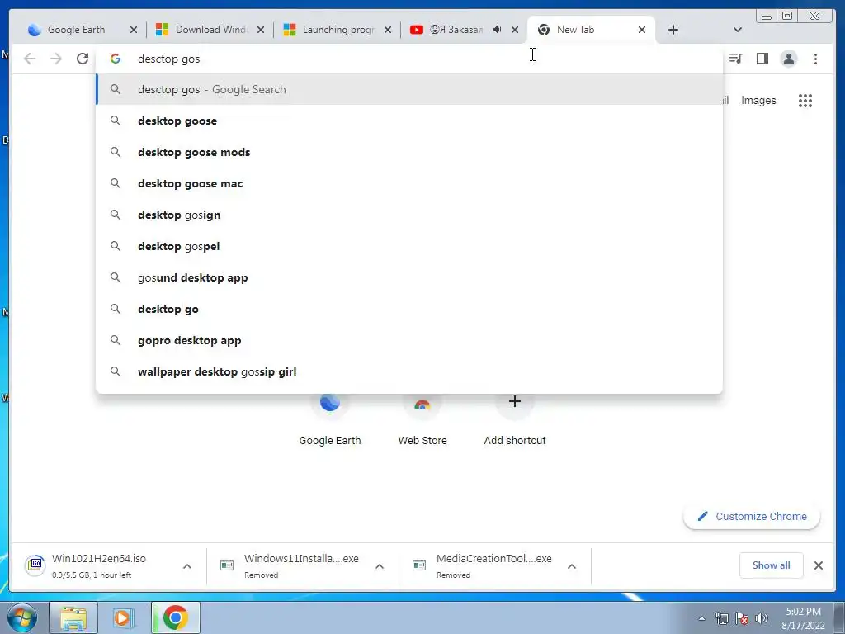
Task: Select the 'desktop gospel' suggestion
Action: click(409, 246)
